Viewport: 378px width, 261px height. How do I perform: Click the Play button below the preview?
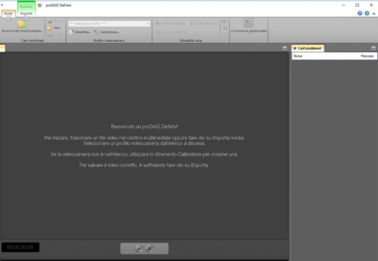[139, 248]
